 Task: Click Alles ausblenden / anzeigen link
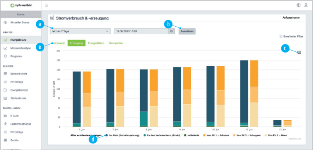click(86, 136)
